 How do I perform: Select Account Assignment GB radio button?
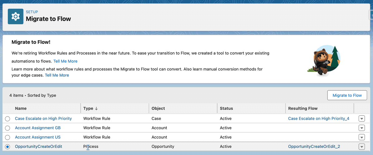click(x=7, y=128)
